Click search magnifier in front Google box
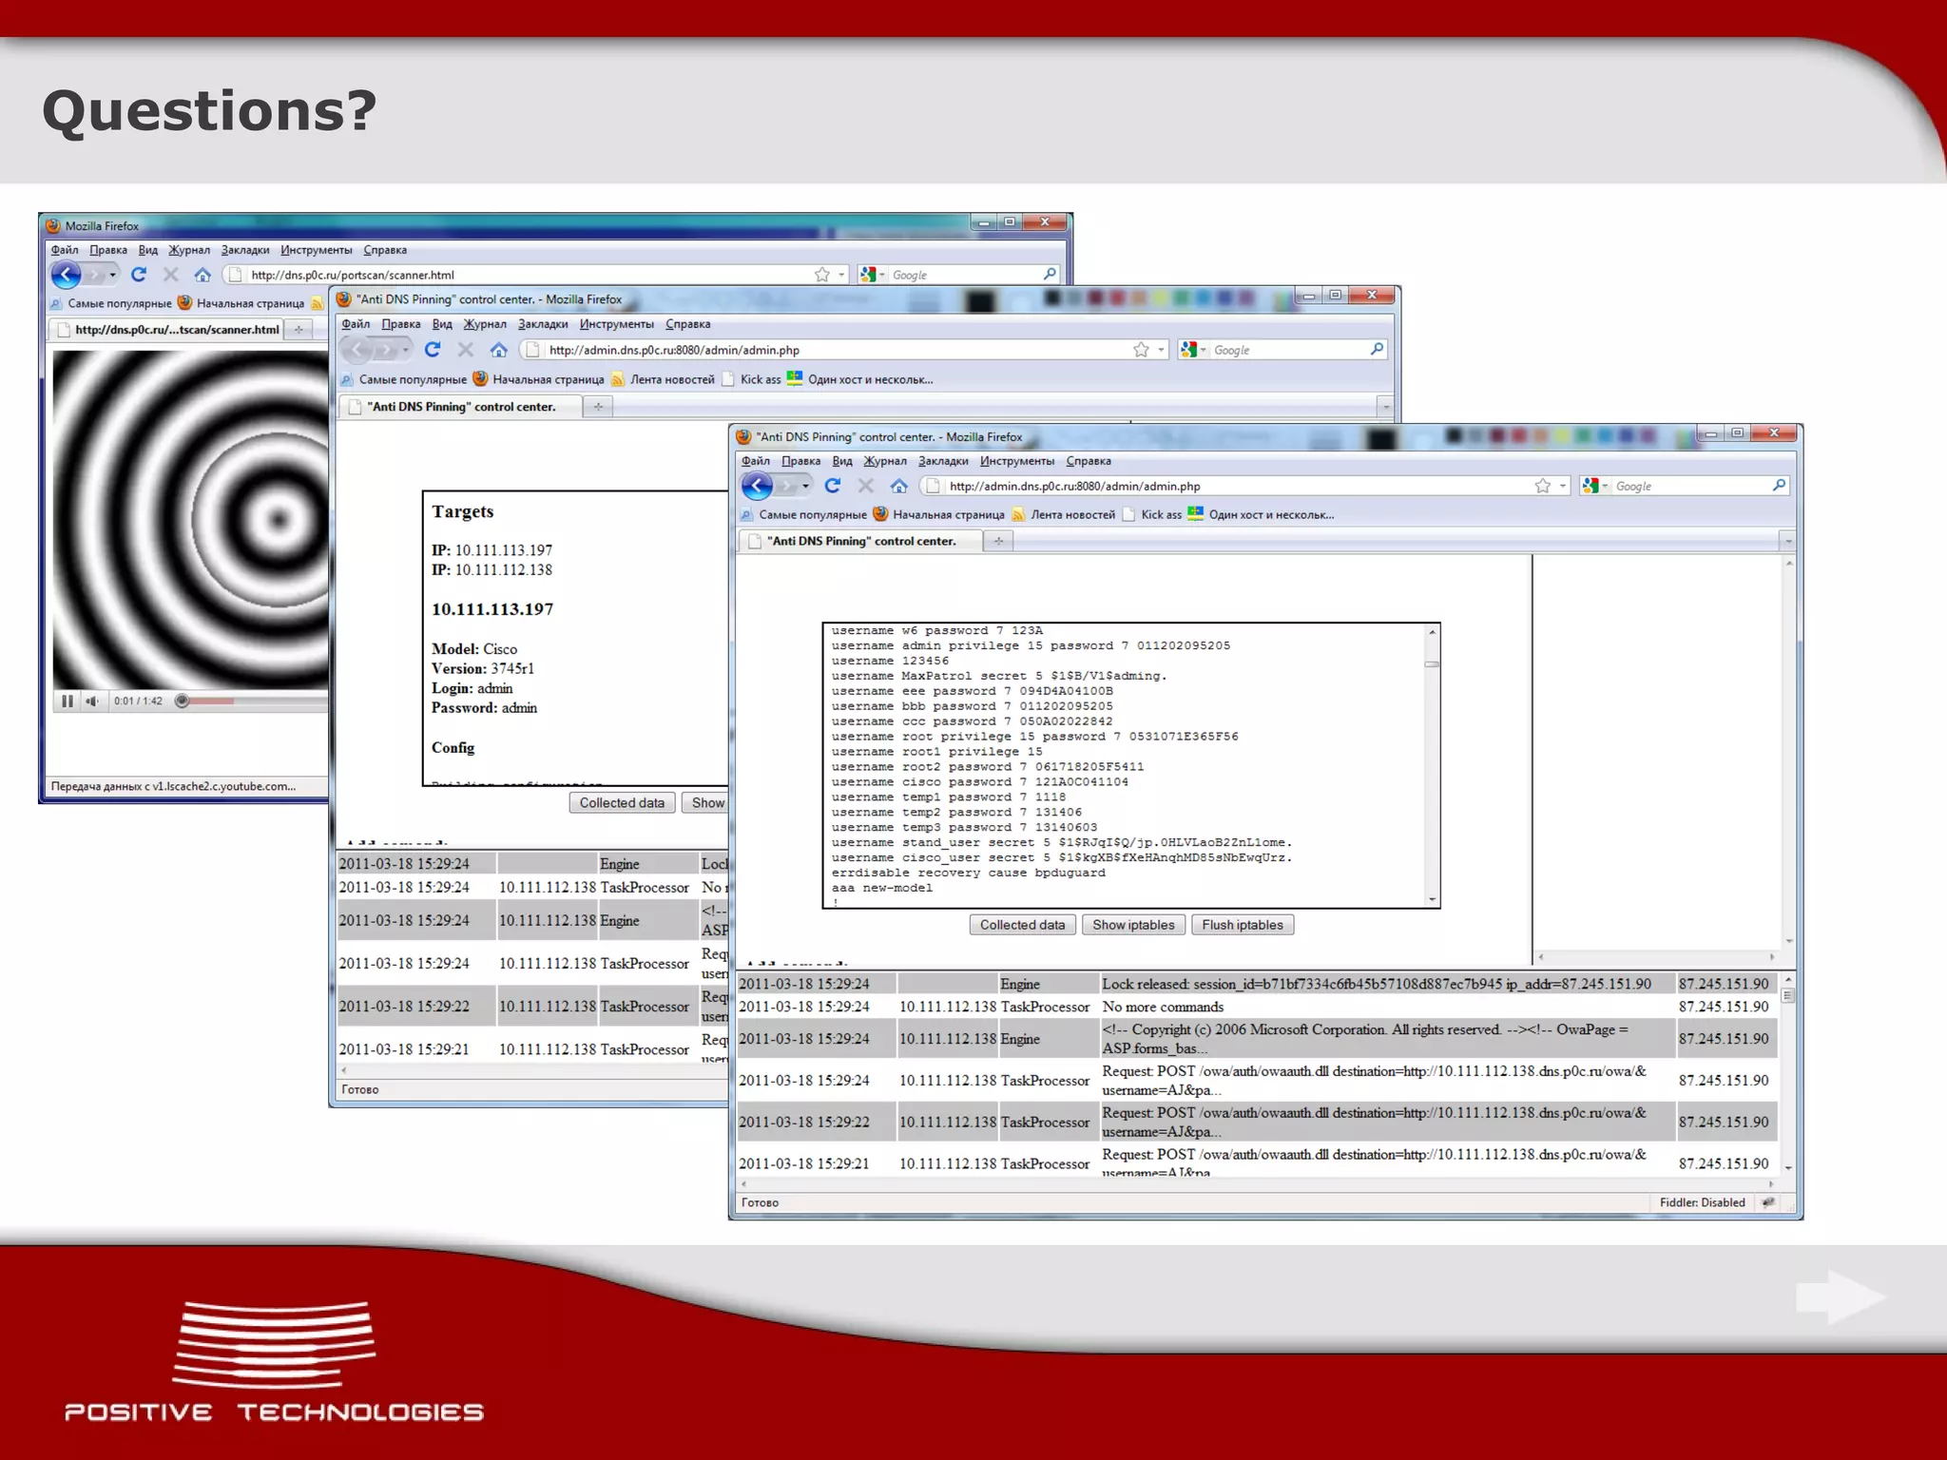Screen dimensions: 1947x1460 pos(1779,486)
